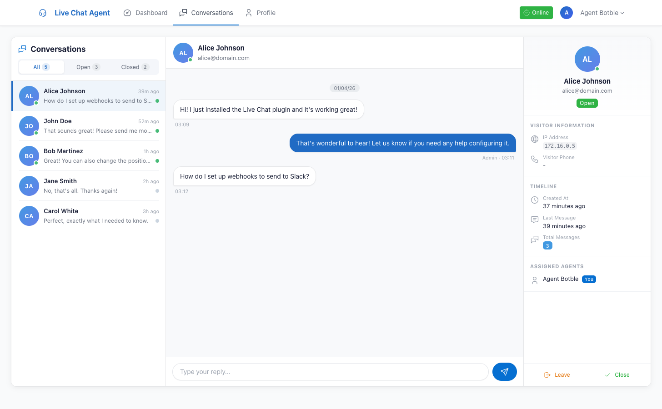
Task: Click the Live Chat Agent headset logo
Action: coord(42,13)
